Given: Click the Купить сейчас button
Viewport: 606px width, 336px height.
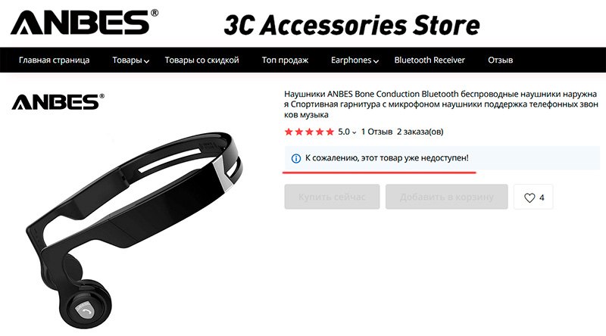Looking at the screenshot, I should (x=332, y=197).
